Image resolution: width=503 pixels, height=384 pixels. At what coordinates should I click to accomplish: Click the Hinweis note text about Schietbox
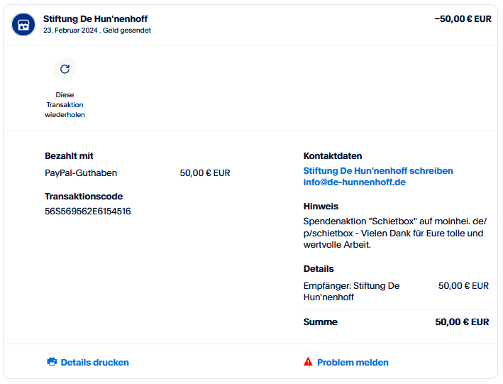pos(395,233)
